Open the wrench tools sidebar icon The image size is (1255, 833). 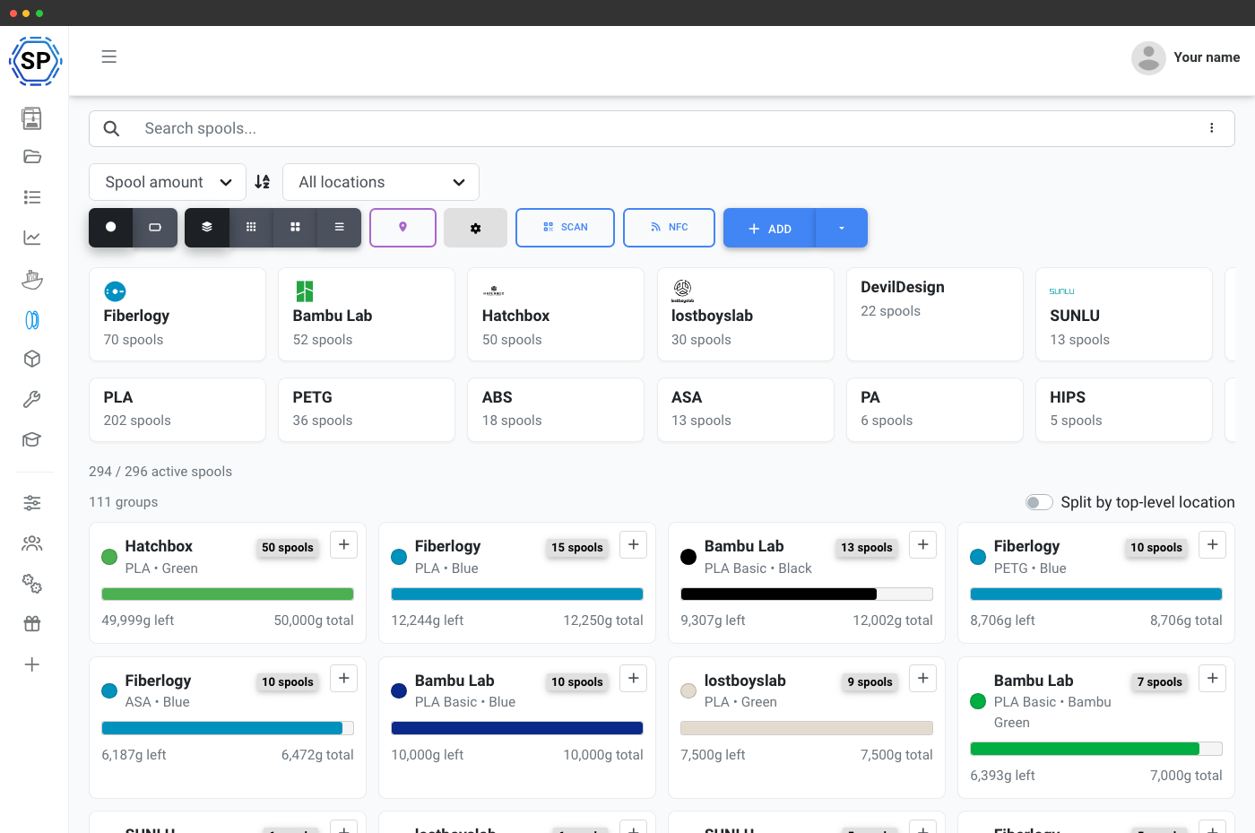tap(32, 399)
